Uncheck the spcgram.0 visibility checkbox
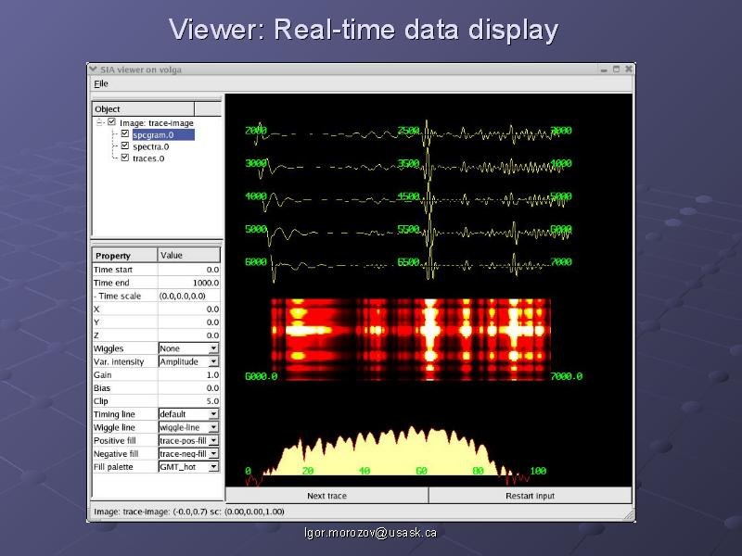 125,134
